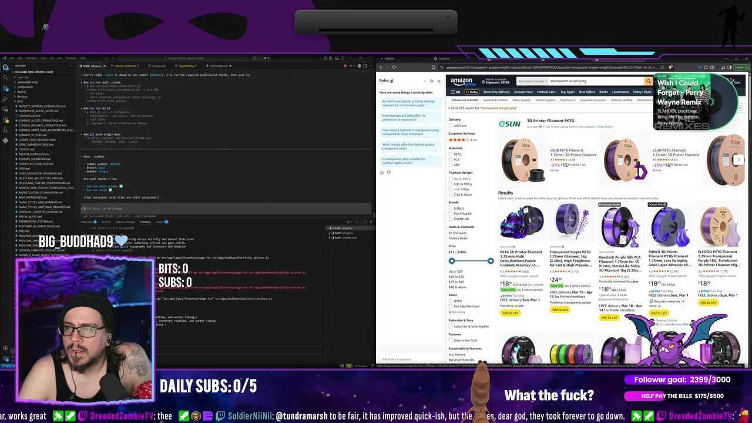
Task: Expand the components folder in VS Code explorer
Action: point(25,87)
